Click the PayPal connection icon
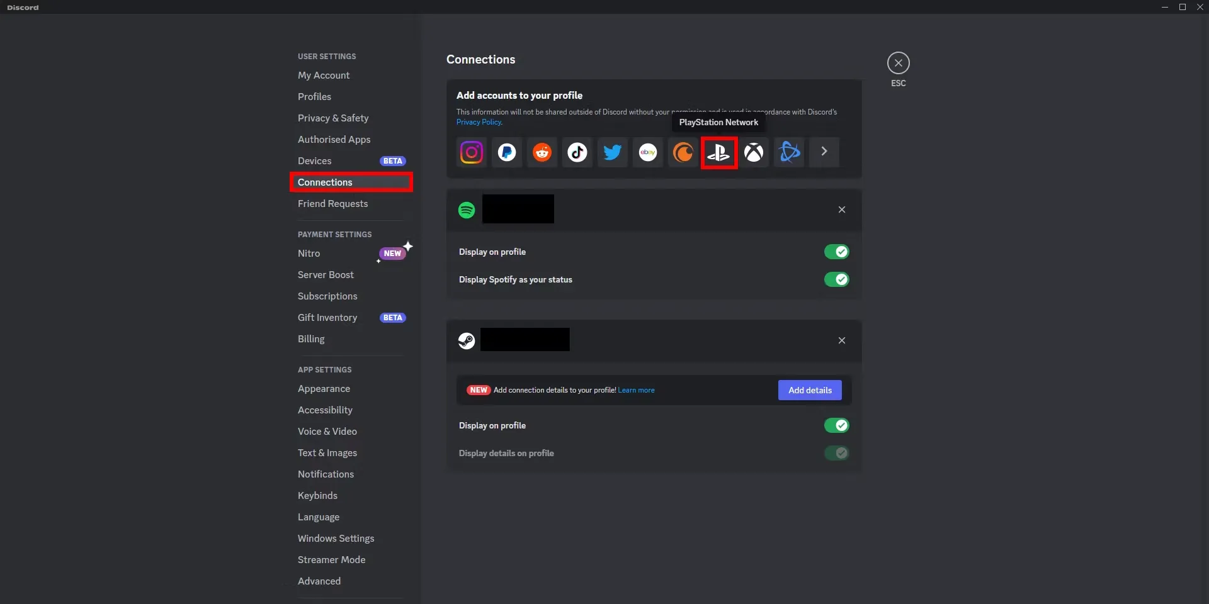Image resolution: width=1209 pixels, height=604 pixels. (x=506, y=152)
